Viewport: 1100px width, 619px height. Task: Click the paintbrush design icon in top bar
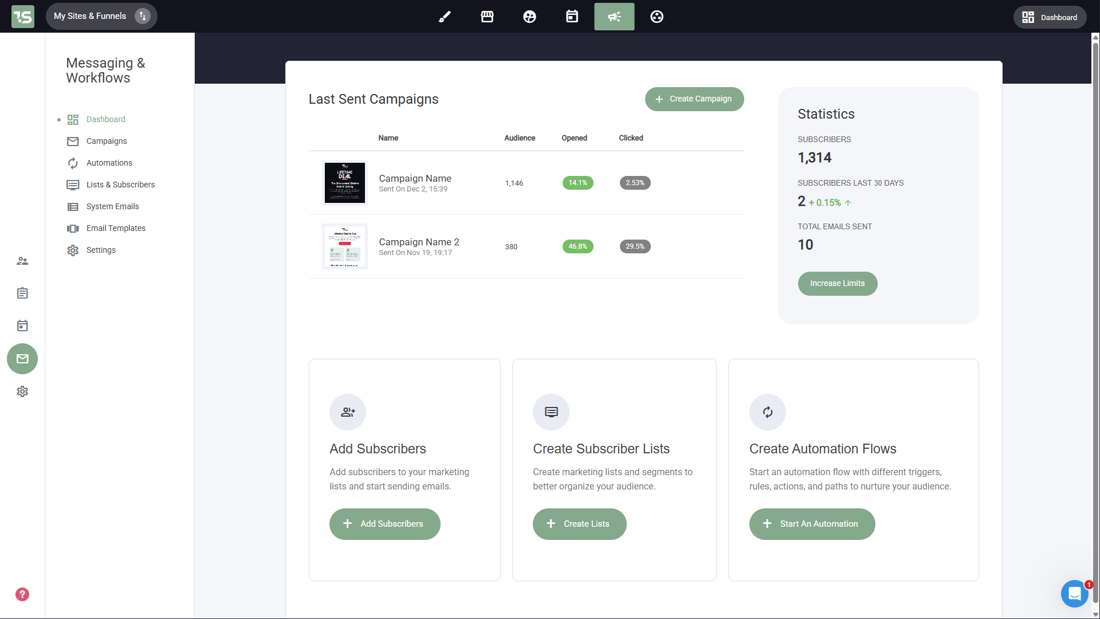445,17
